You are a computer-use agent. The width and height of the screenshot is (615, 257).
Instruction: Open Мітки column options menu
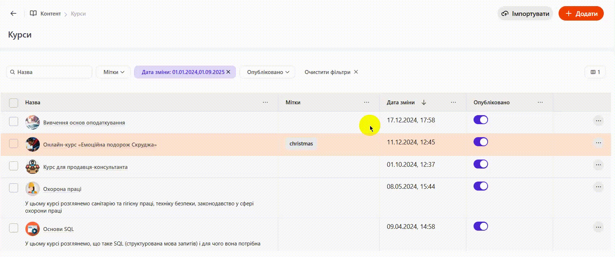click(x=366, y=103)
